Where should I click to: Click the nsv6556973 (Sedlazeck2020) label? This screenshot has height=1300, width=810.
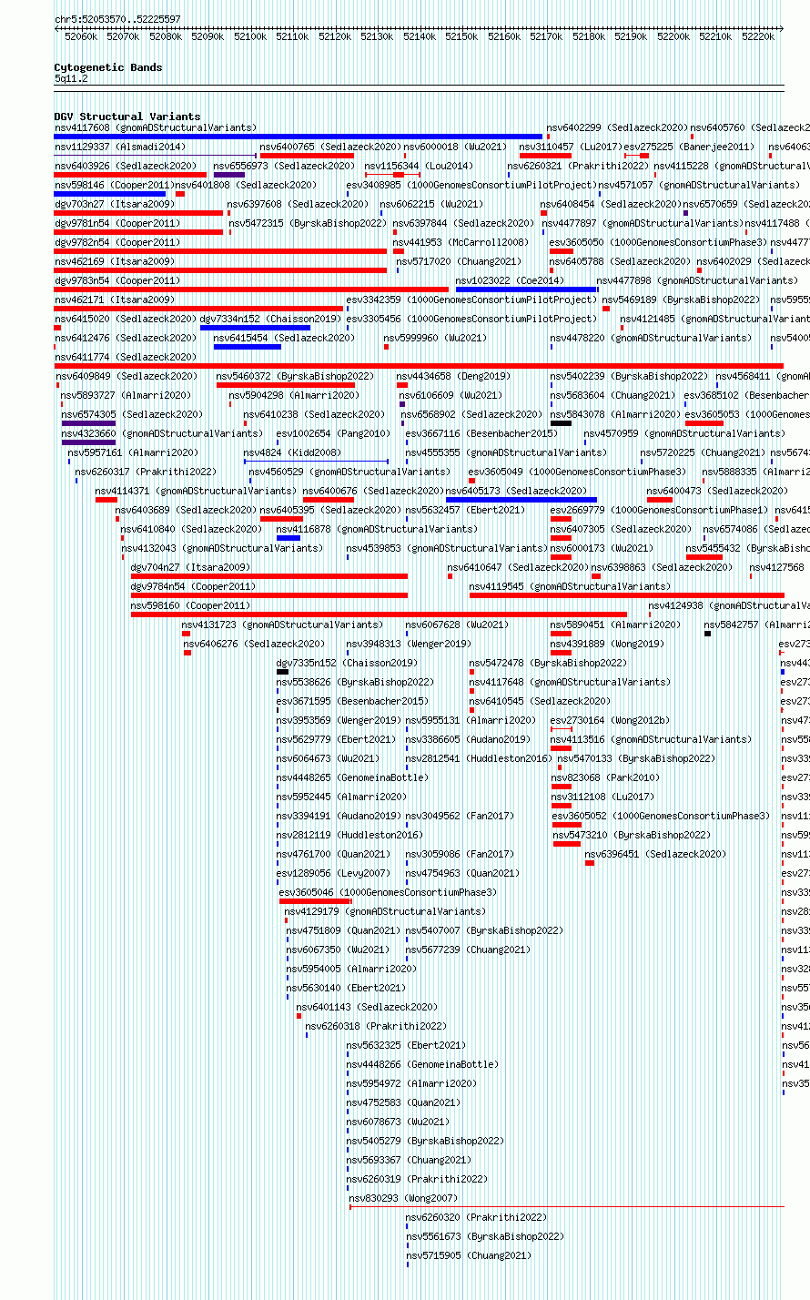[x=284, y=166]
